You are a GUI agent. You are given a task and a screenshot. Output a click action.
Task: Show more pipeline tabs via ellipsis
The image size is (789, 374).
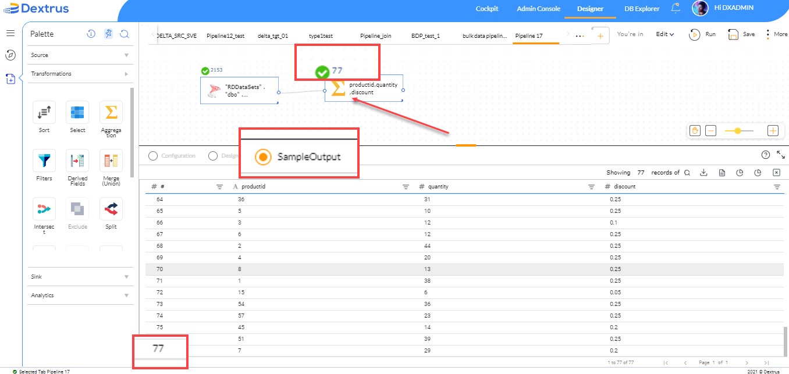[x=580, y=35]
